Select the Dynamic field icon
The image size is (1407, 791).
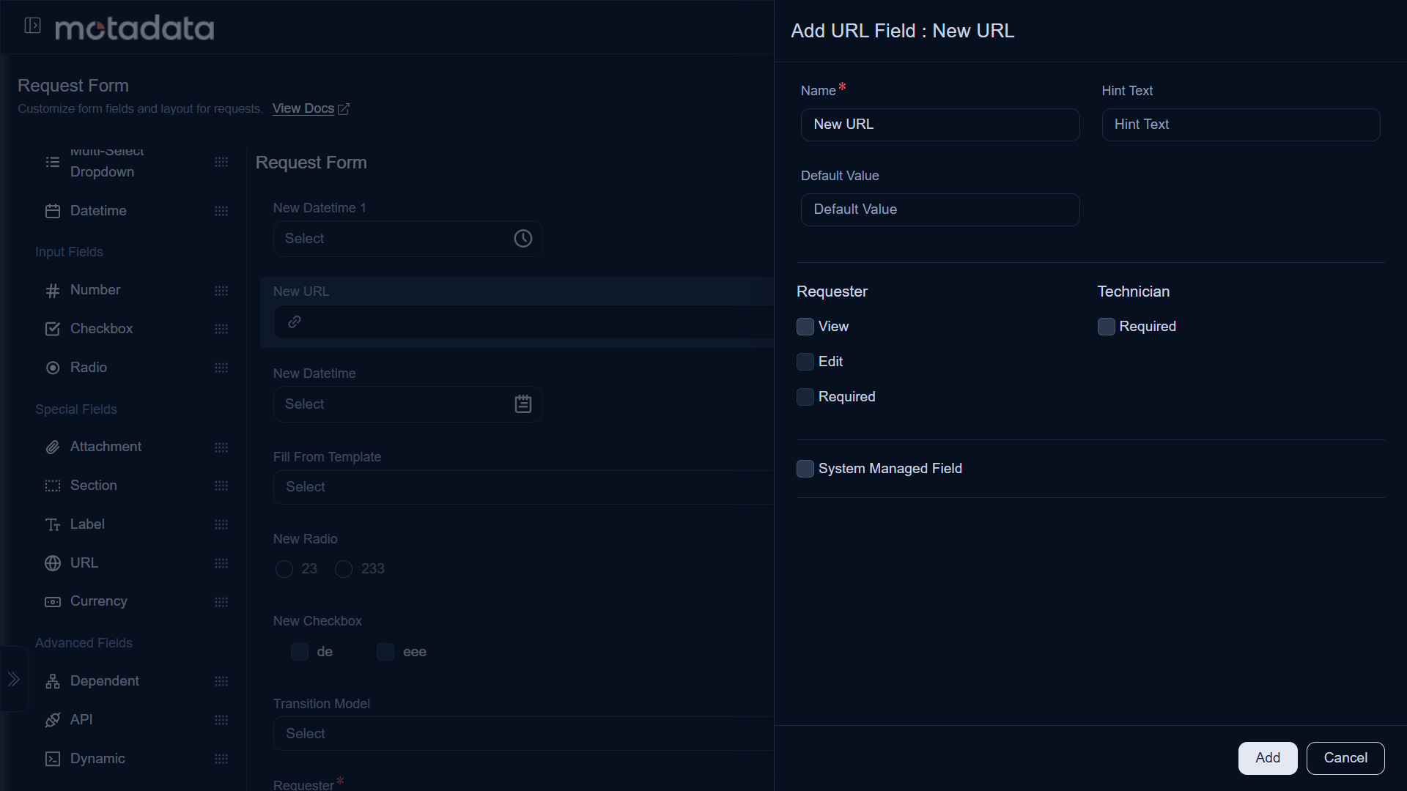click(53, 759)
